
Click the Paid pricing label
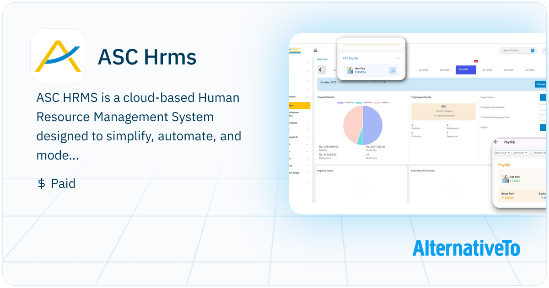click(63, 184)
